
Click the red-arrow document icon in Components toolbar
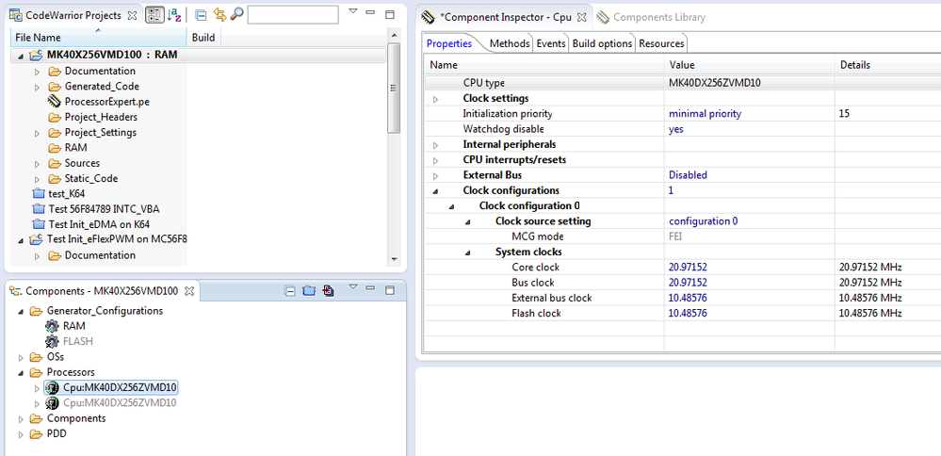[328, 291]
